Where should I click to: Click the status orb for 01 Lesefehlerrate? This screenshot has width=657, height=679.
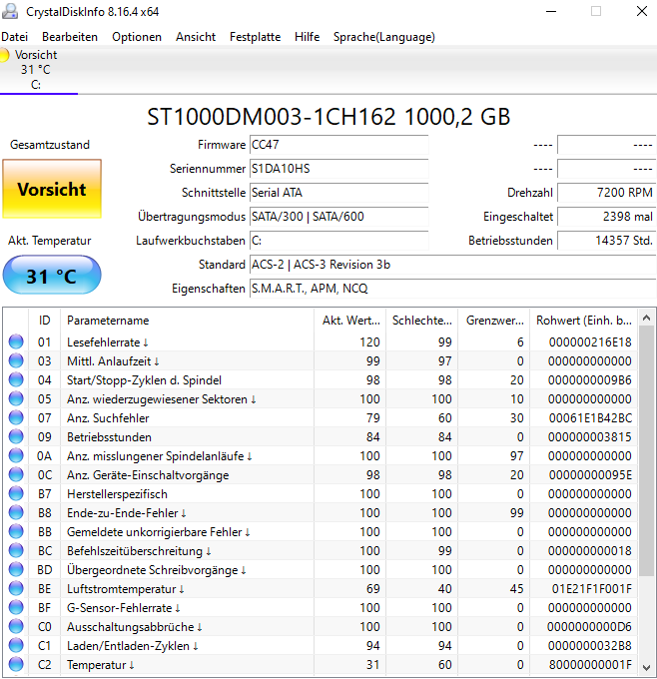click(16, 341)
